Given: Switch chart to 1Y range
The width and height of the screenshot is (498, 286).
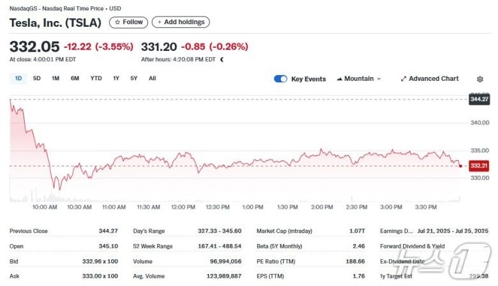Looking at the screenshot, I should click(x=116, y=78).
